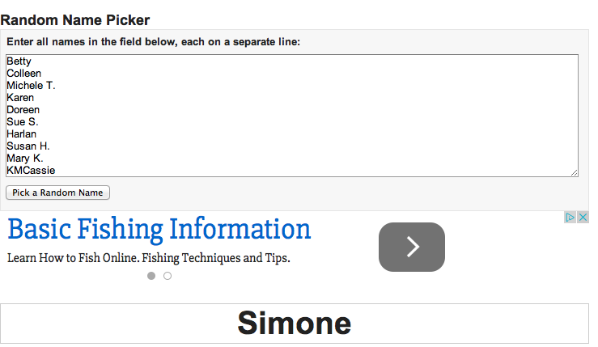
Task: Click on Harlan in the names list
Action: click(22, 134)
